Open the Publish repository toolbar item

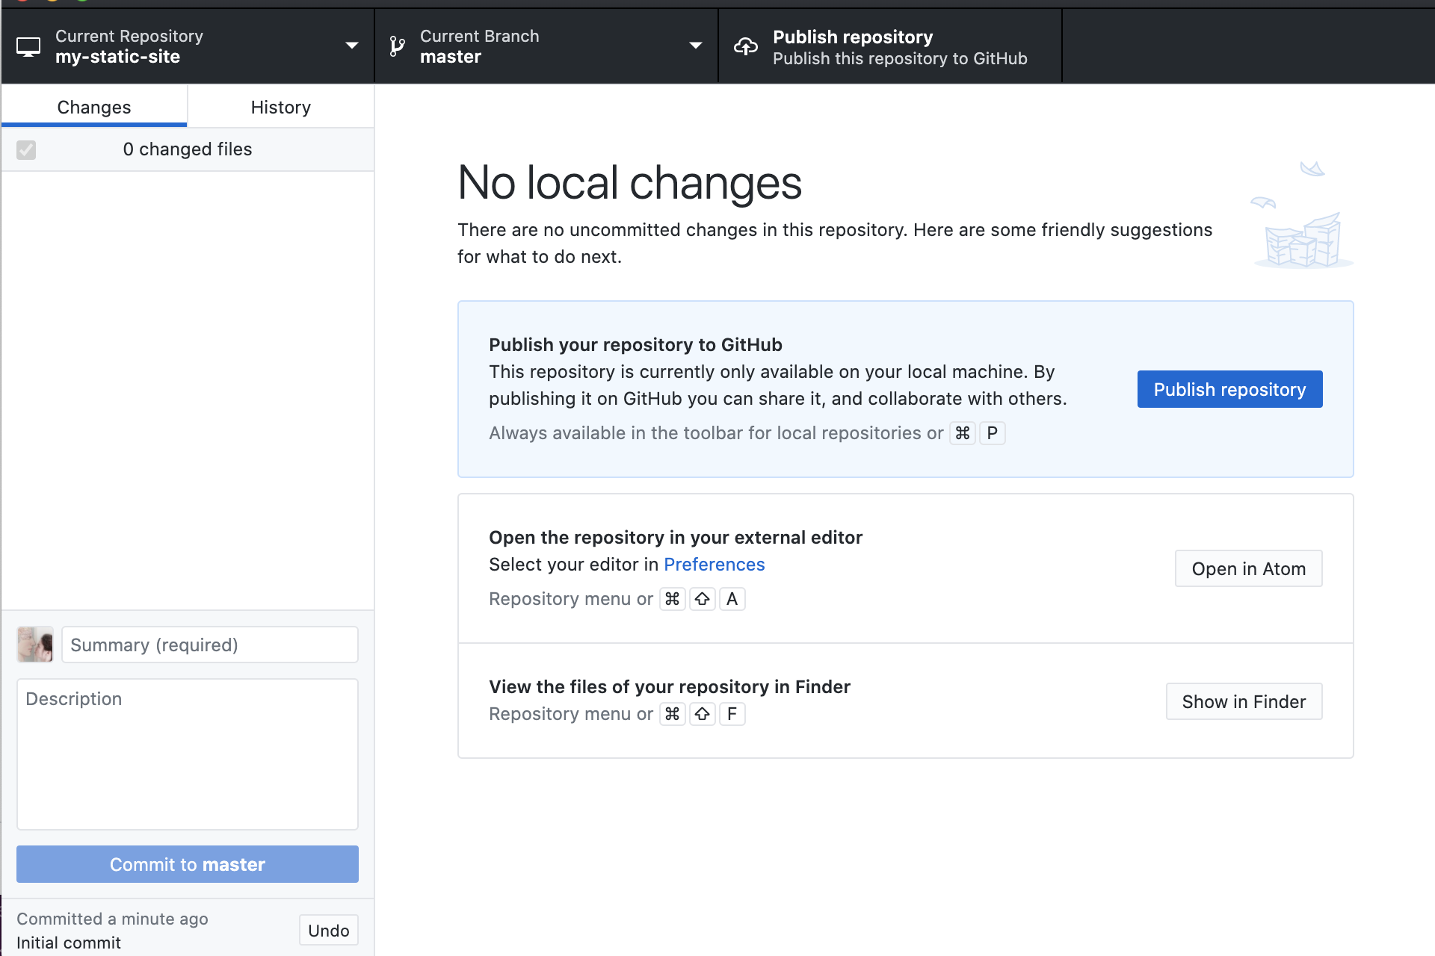(889, 47)
